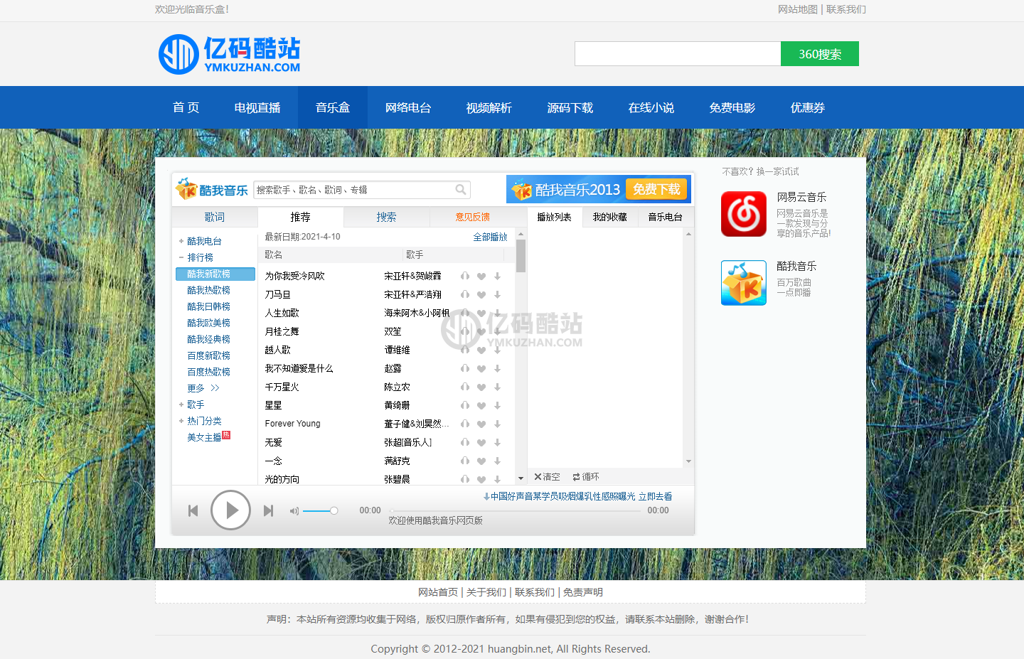This screenshot has height=659, width=1024.
Task: Open 视频解析 in navigation bar
Action: 489,107
